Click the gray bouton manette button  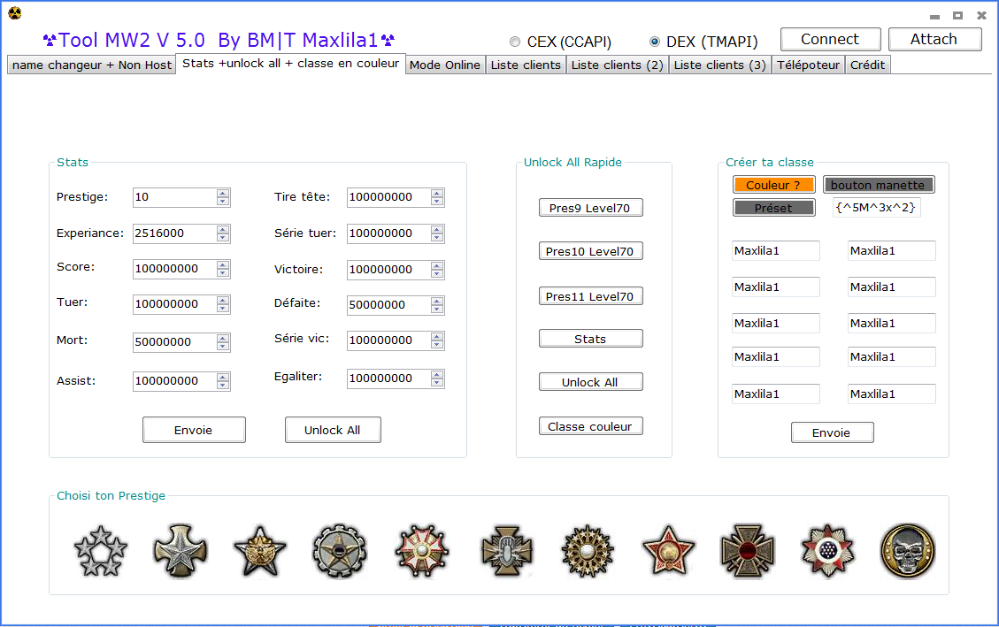coord(879,185)
